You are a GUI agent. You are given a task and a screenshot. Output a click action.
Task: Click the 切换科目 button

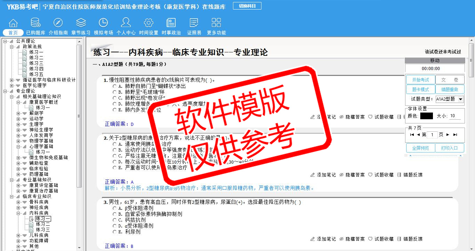(247, 6)
